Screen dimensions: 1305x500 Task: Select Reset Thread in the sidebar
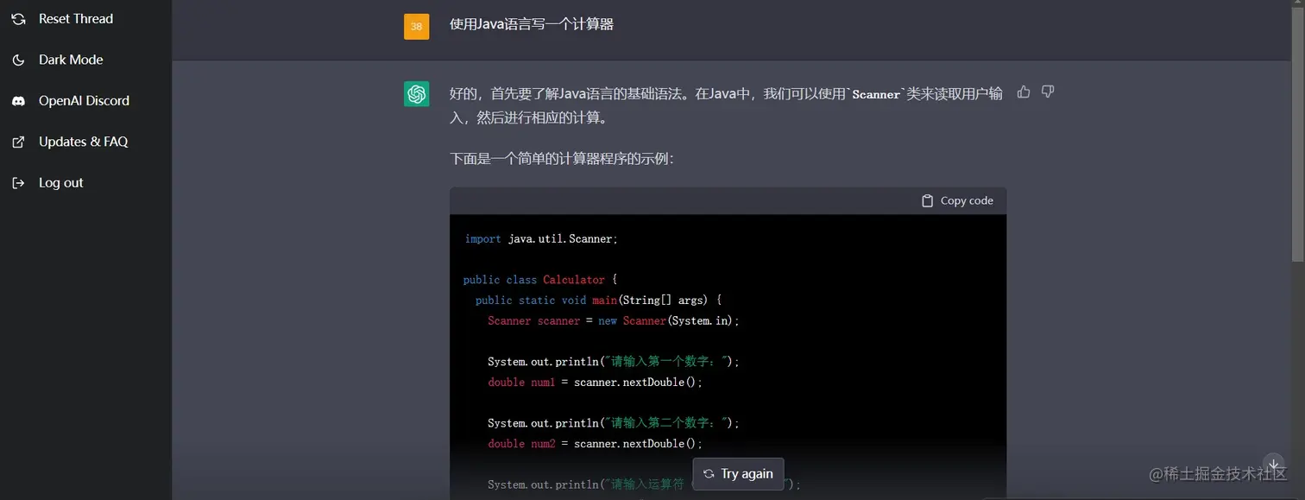tap(75, 18)
